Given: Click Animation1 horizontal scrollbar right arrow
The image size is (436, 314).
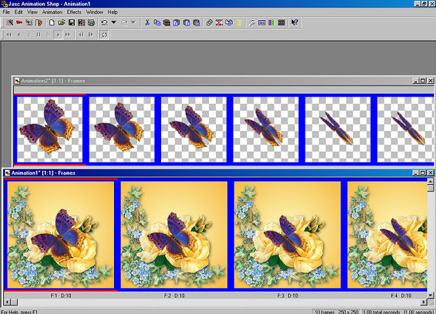Looking at the screenshot, I should pos(424,302).
